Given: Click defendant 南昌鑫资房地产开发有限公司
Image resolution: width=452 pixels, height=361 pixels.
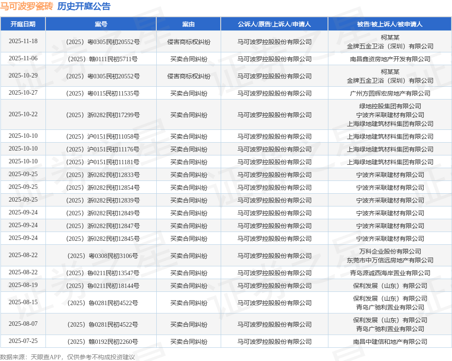Looking at the screenshot, I should click(x=390, y=59).
